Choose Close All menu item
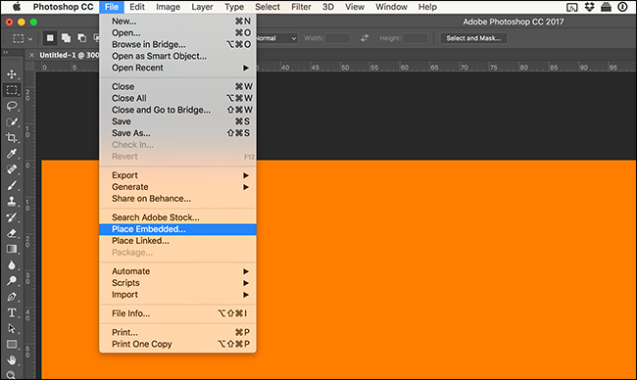This screenshot has width=637, height=380. [x=177, y=98]
